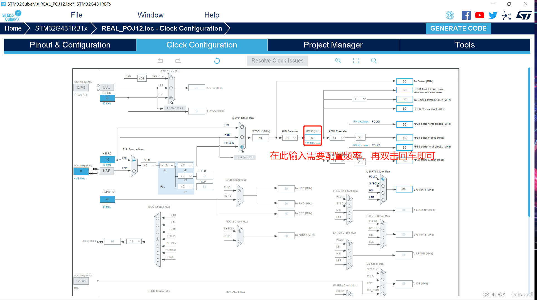Select HSE in PLL Source Mux

(x=134, y=171)
